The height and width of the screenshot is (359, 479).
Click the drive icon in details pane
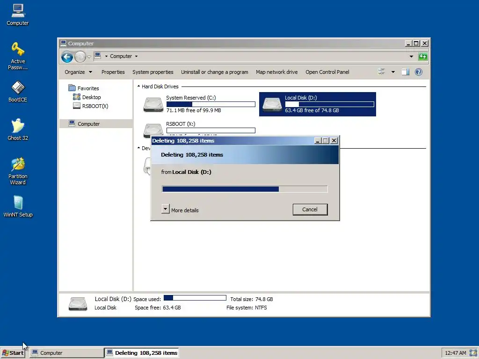78,304
